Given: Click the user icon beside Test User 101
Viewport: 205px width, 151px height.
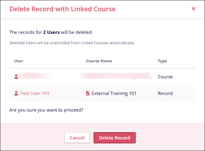Looking at the screenshot, I should pyautogui.click(x=16, y=93).
